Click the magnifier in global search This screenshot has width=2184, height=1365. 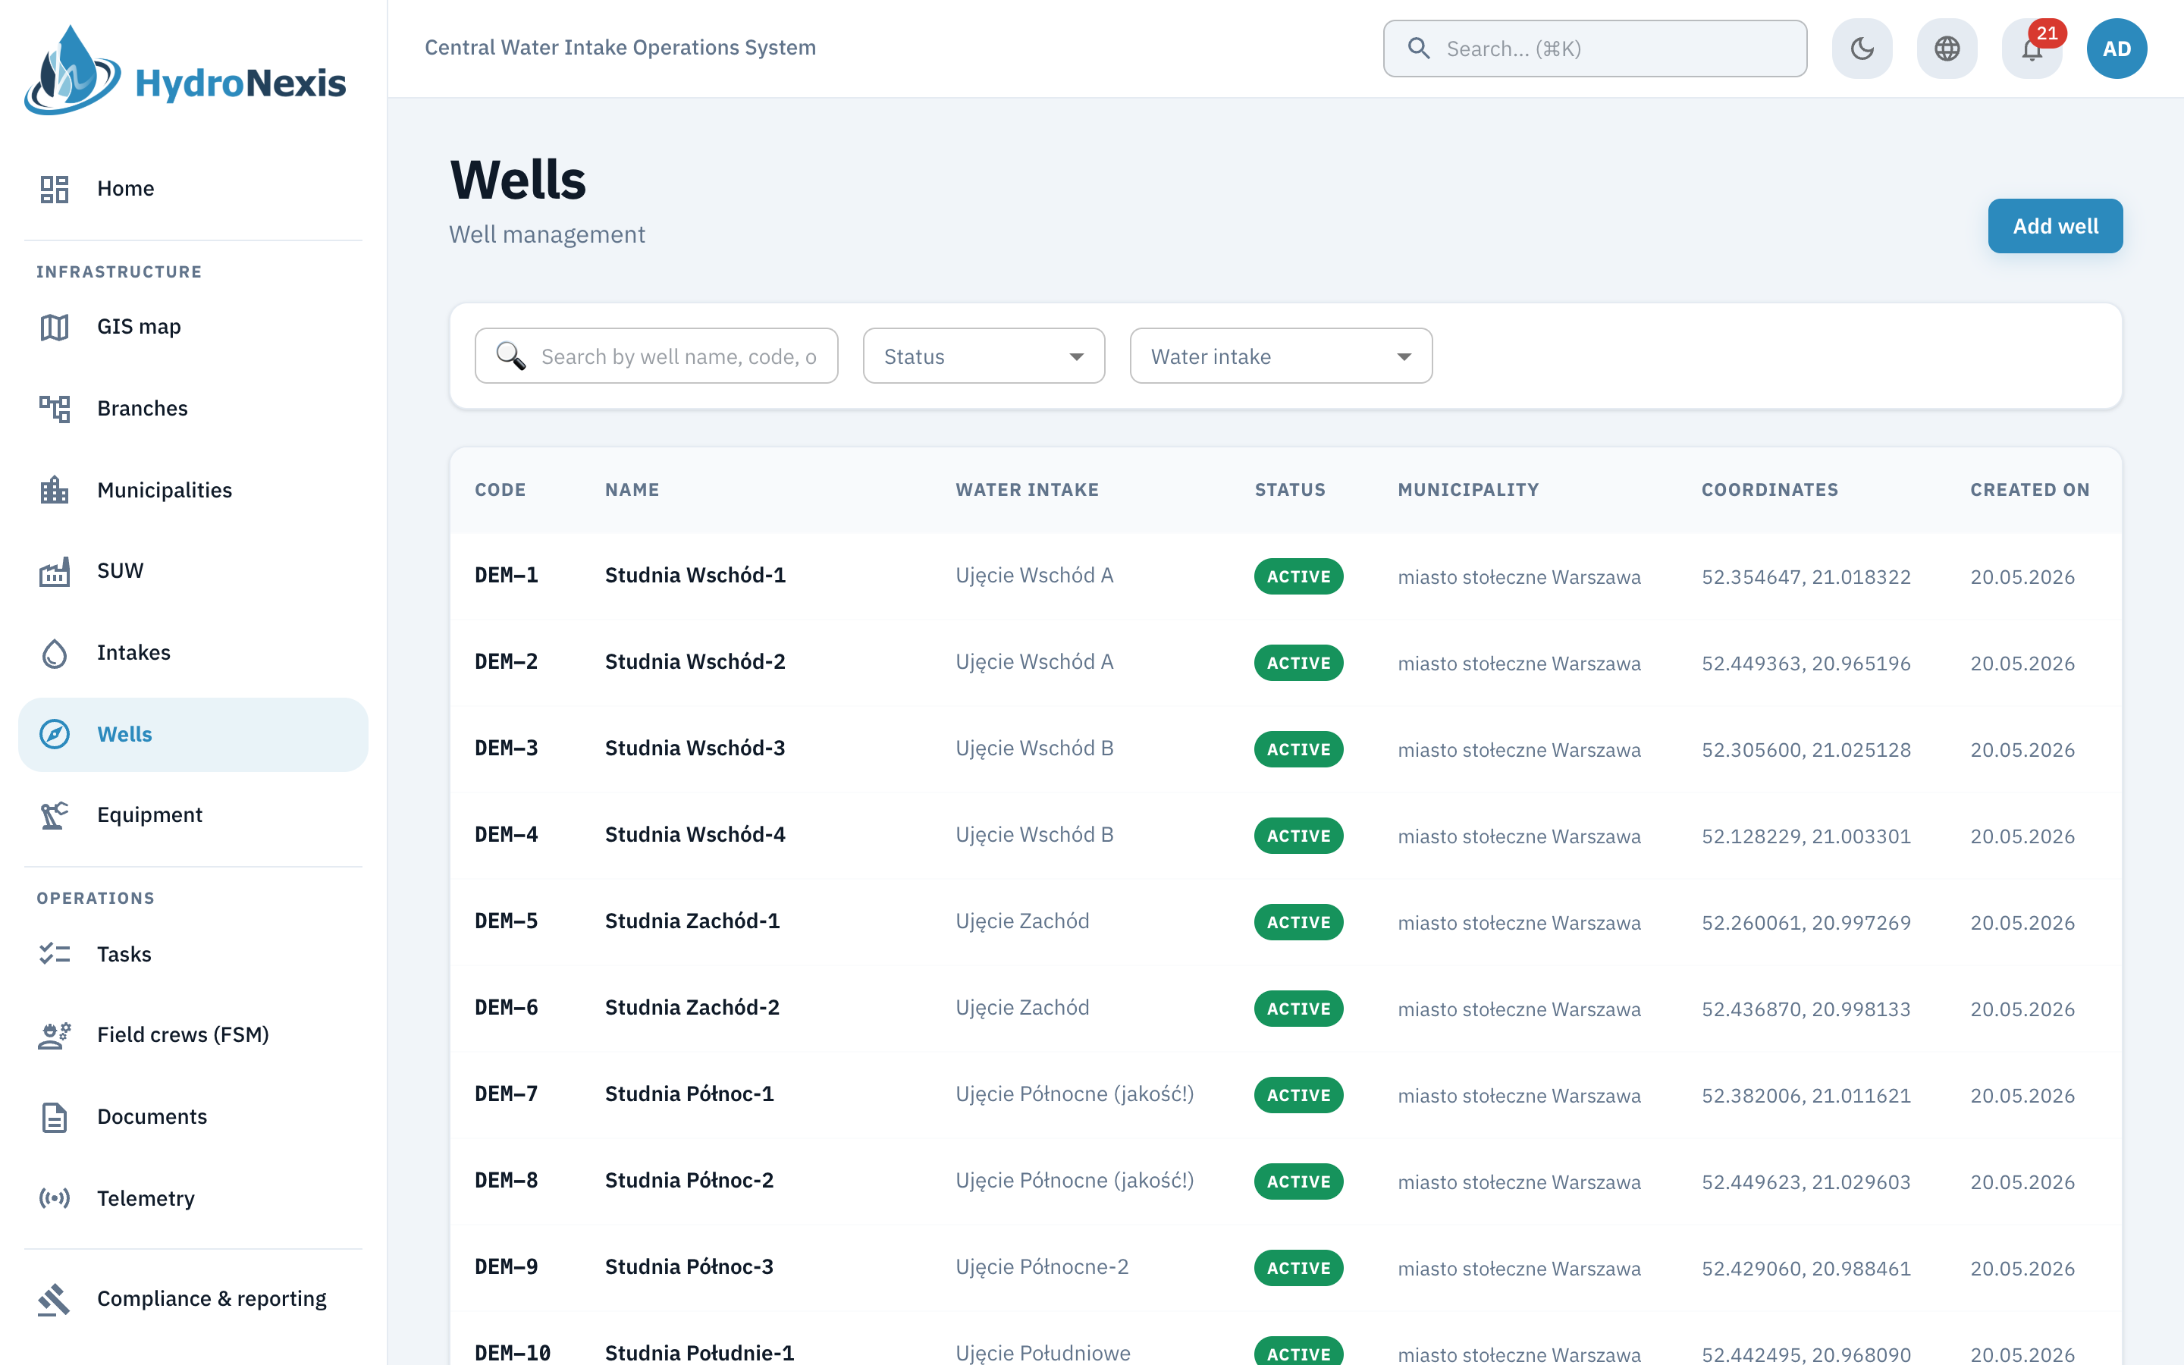tap(1419, 49)
